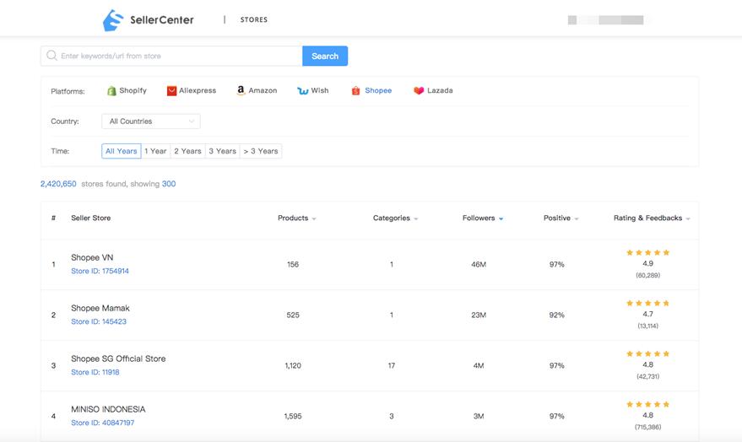Click the Shopee SG Official Store name
The image size is (742, 442).
118,358
